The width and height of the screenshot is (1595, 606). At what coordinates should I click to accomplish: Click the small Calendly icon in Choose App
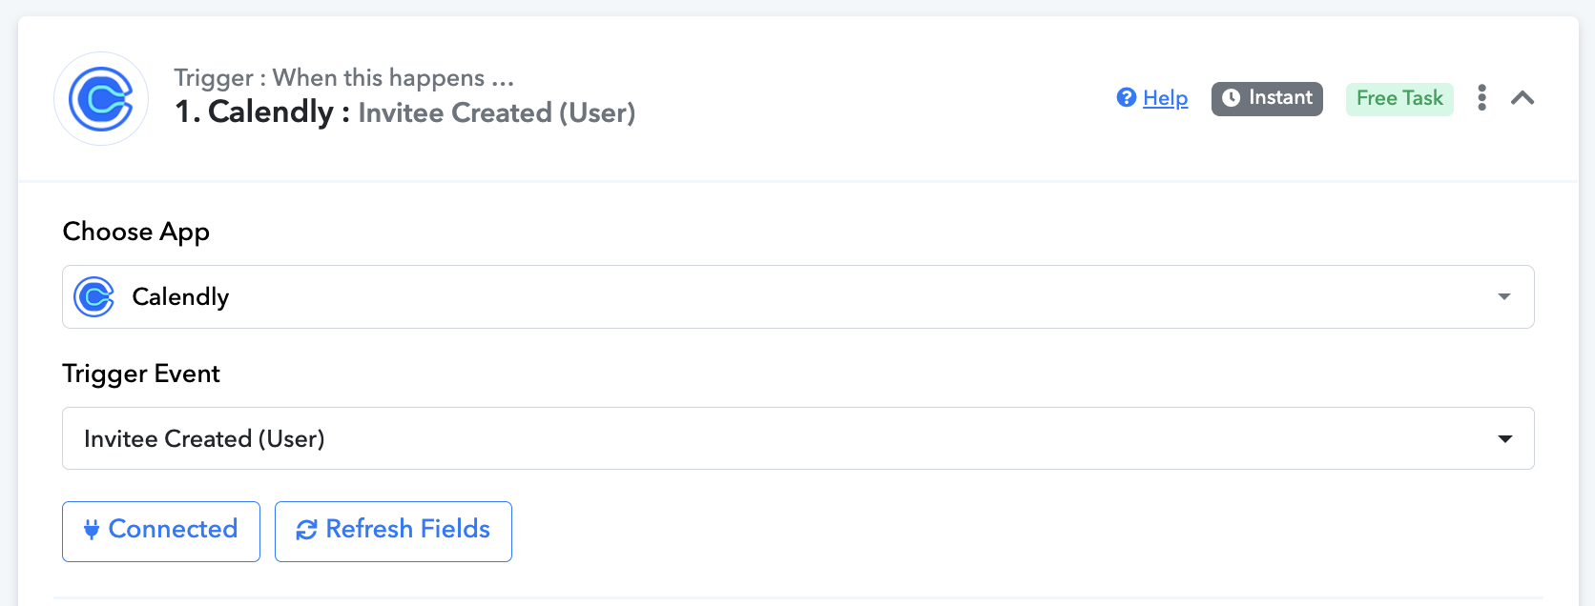pos(94,297)
